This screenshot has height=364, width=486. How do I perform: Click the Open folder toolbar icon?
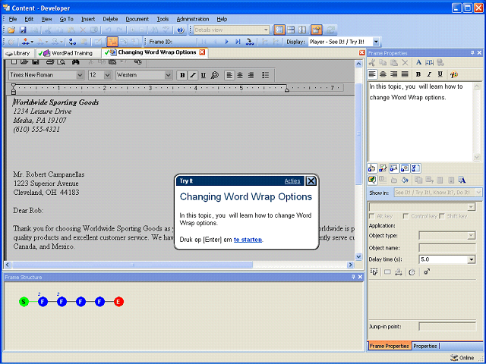[x=11, y=30]
